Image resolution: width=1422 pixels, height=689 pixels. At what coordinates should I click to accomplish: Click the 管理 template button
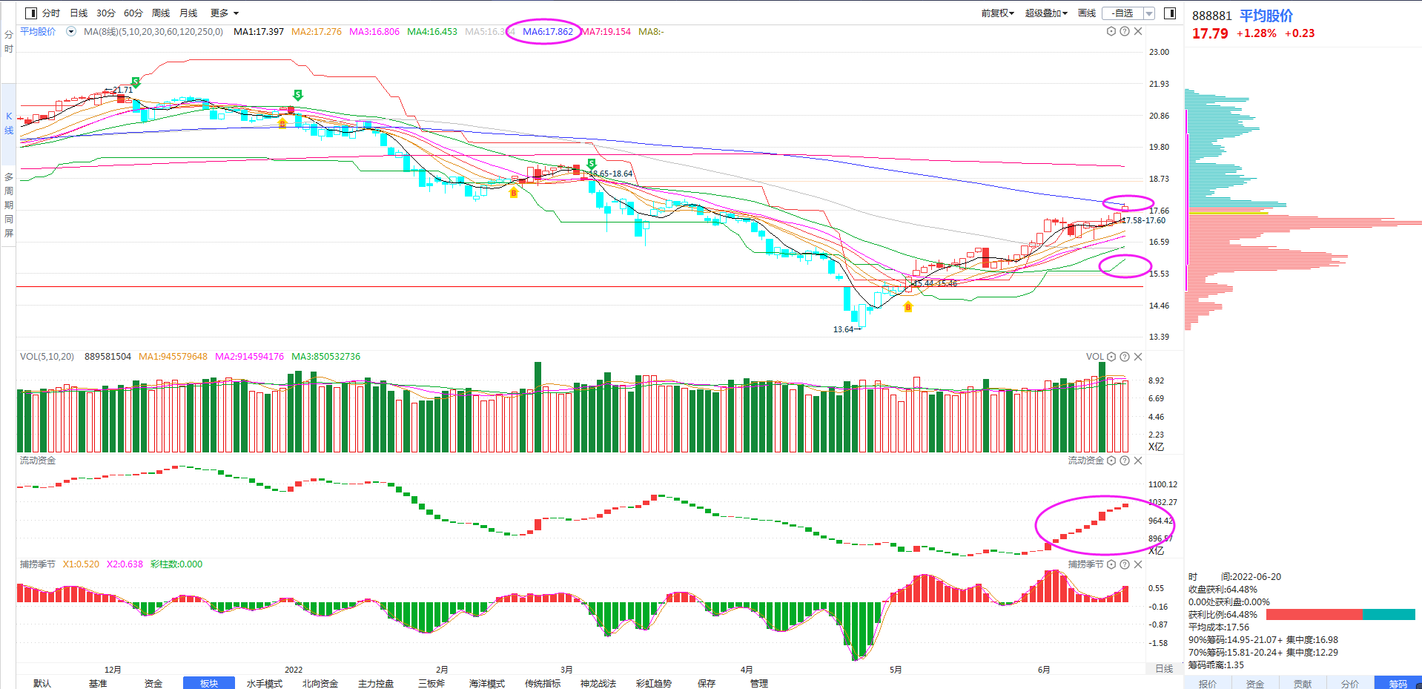(x=759, y=683)
